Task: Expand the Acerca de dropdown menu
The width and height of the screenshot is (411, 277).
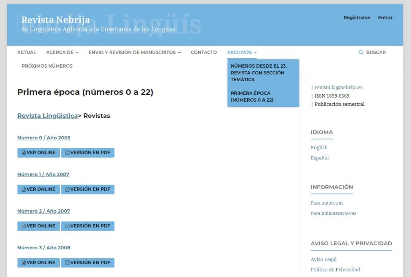Action: pyautogui.click(x=62, y=52)
